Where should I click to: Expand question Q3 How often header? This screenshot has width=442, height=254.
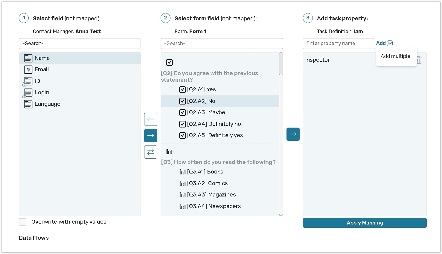(218, 162)
